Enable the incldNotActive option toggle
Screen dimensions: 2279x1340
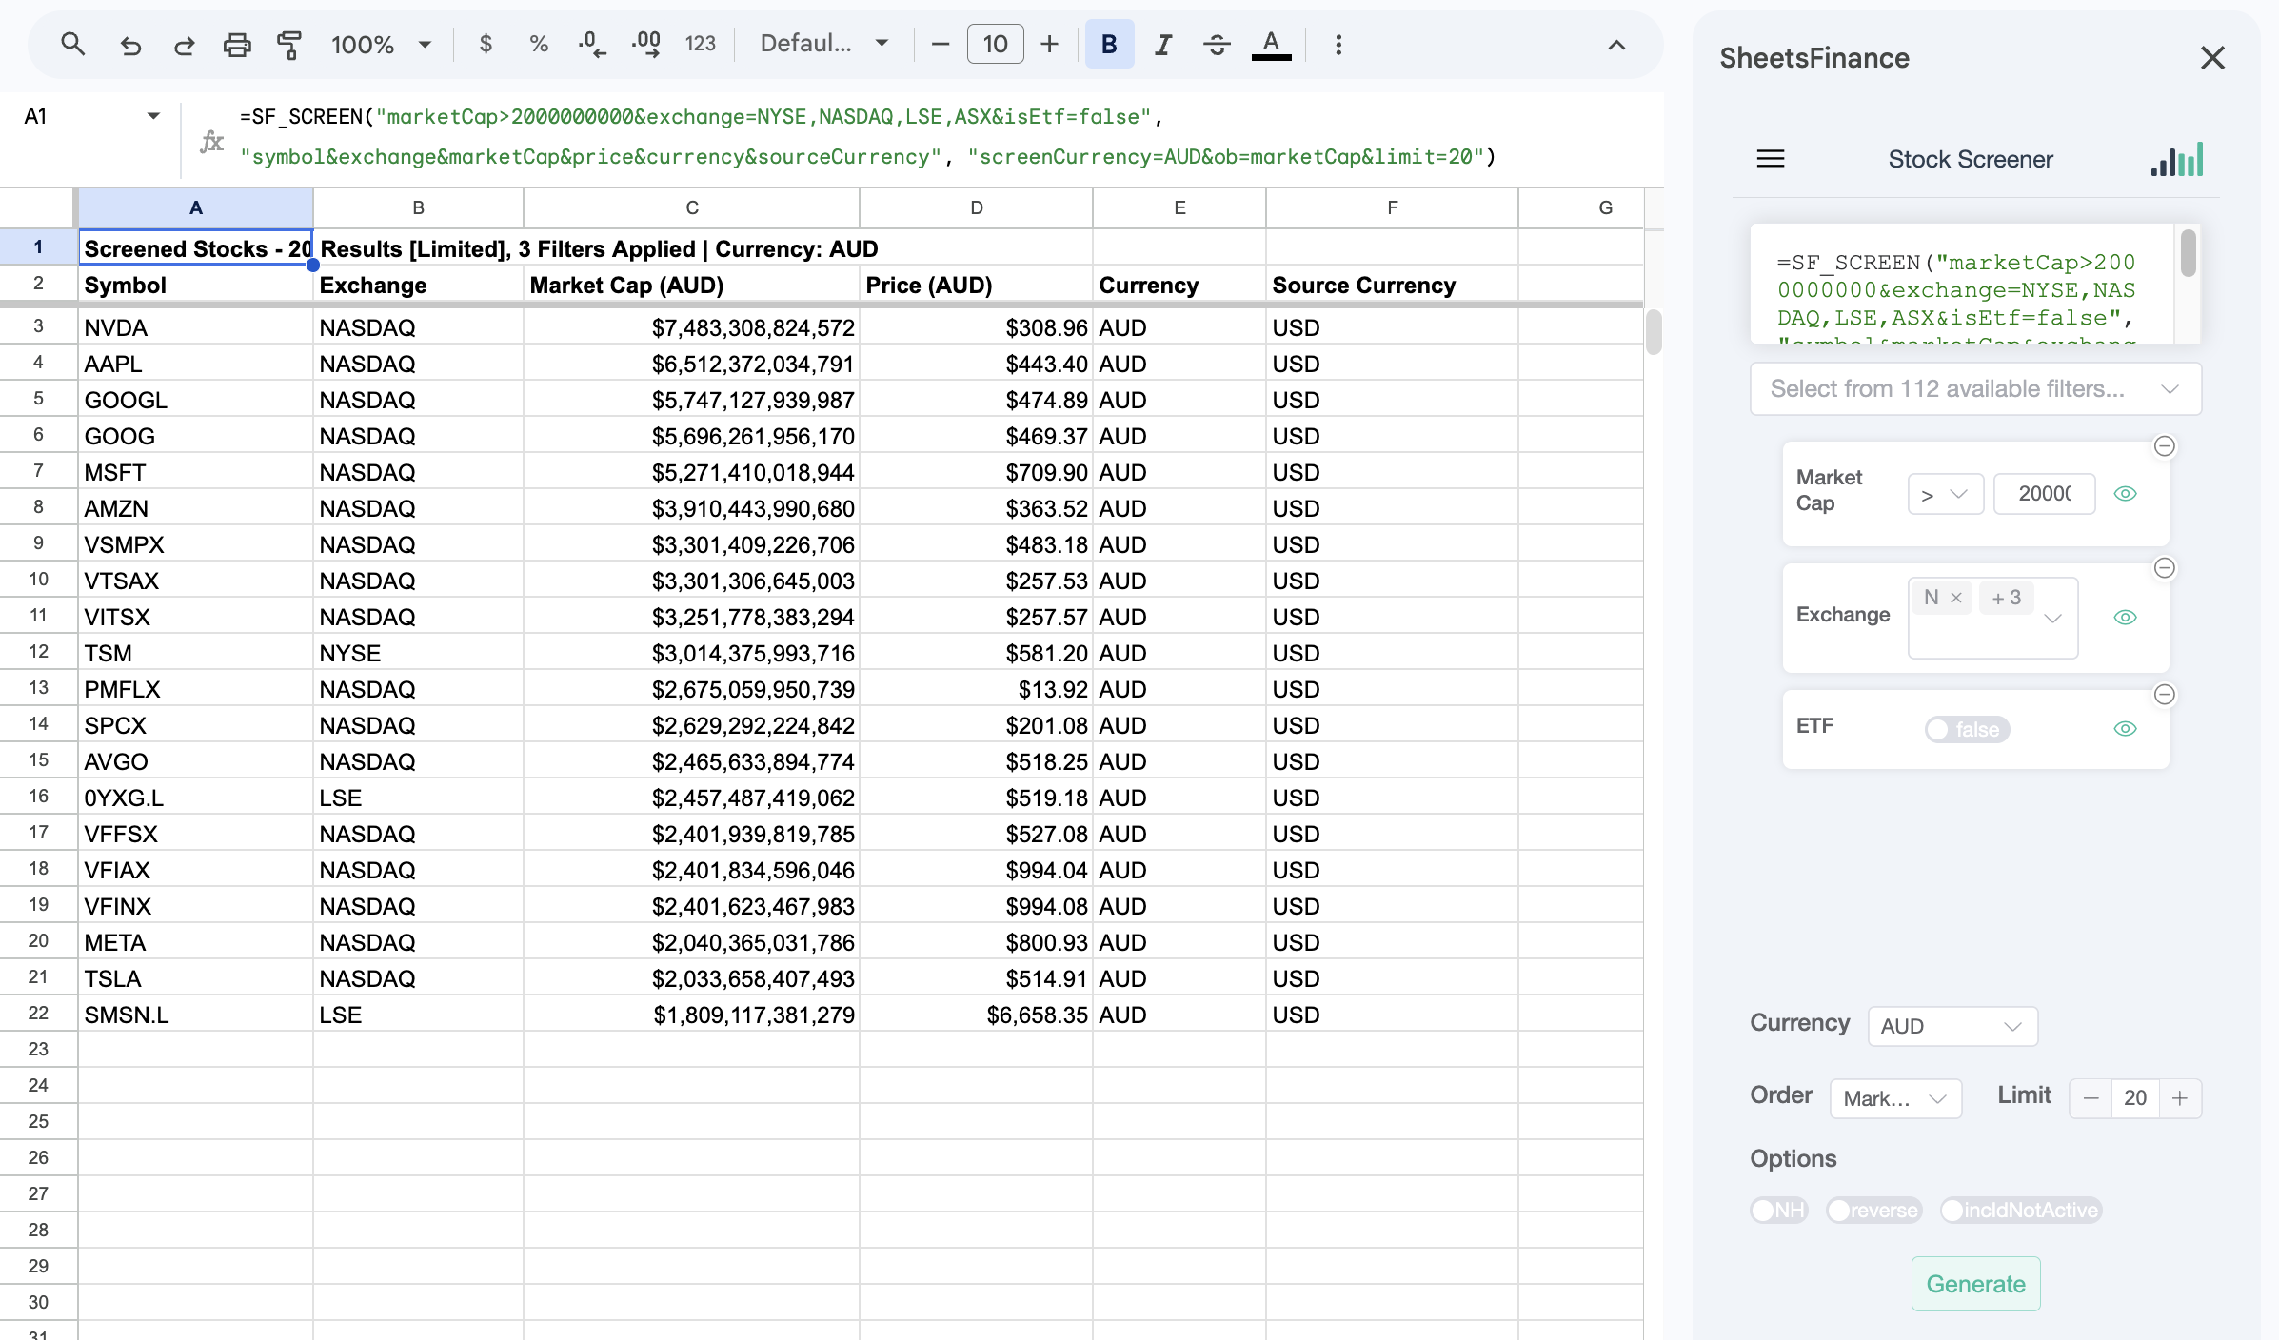pyautogui.click(x=2020, y=1210)
